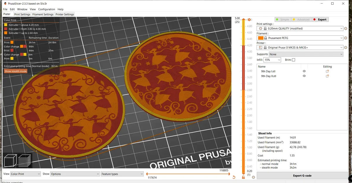Viewport: 352px width, 183px height.
Task: Open the Window menu
Action: tap(22, 9)
